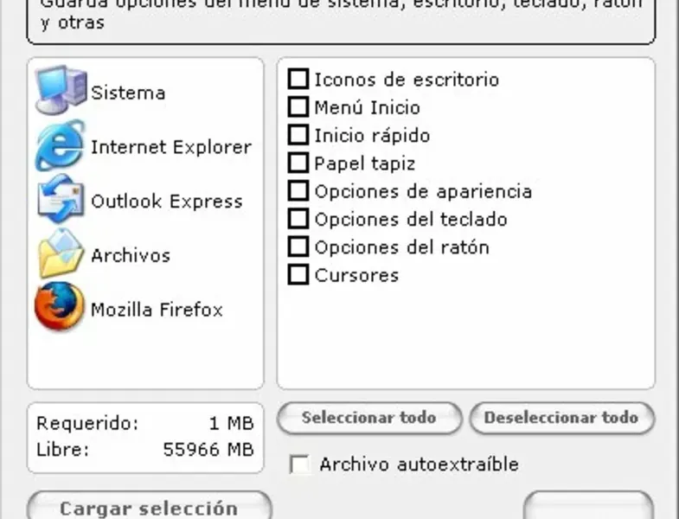Toggle the Archivo autoextraíble checkbox
This screenshot has width=679, height=519.
pyautogui.click(x=299, y=465)
